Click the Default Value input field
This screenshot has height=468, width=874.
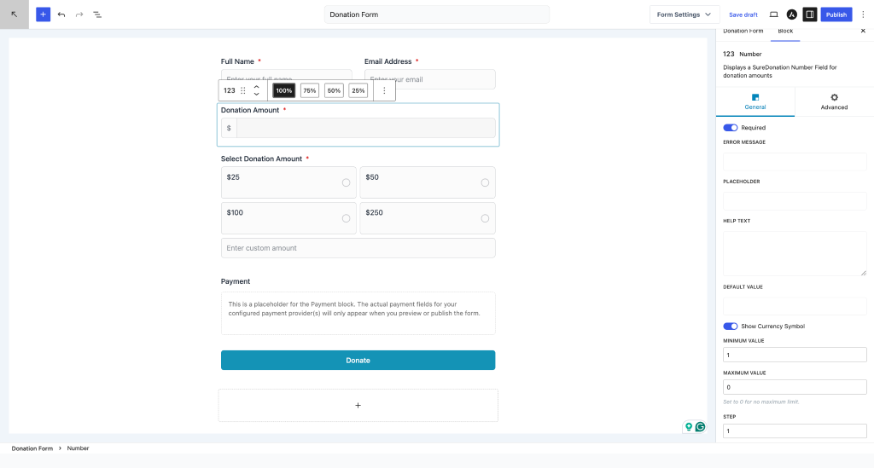[795, 306]
